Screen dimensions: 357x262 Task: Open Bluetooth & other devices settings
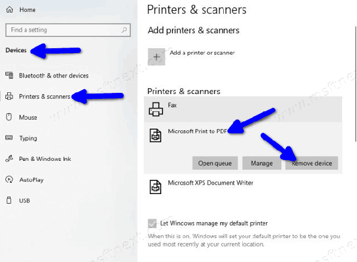pyautogui.click(x=54, y=76)
